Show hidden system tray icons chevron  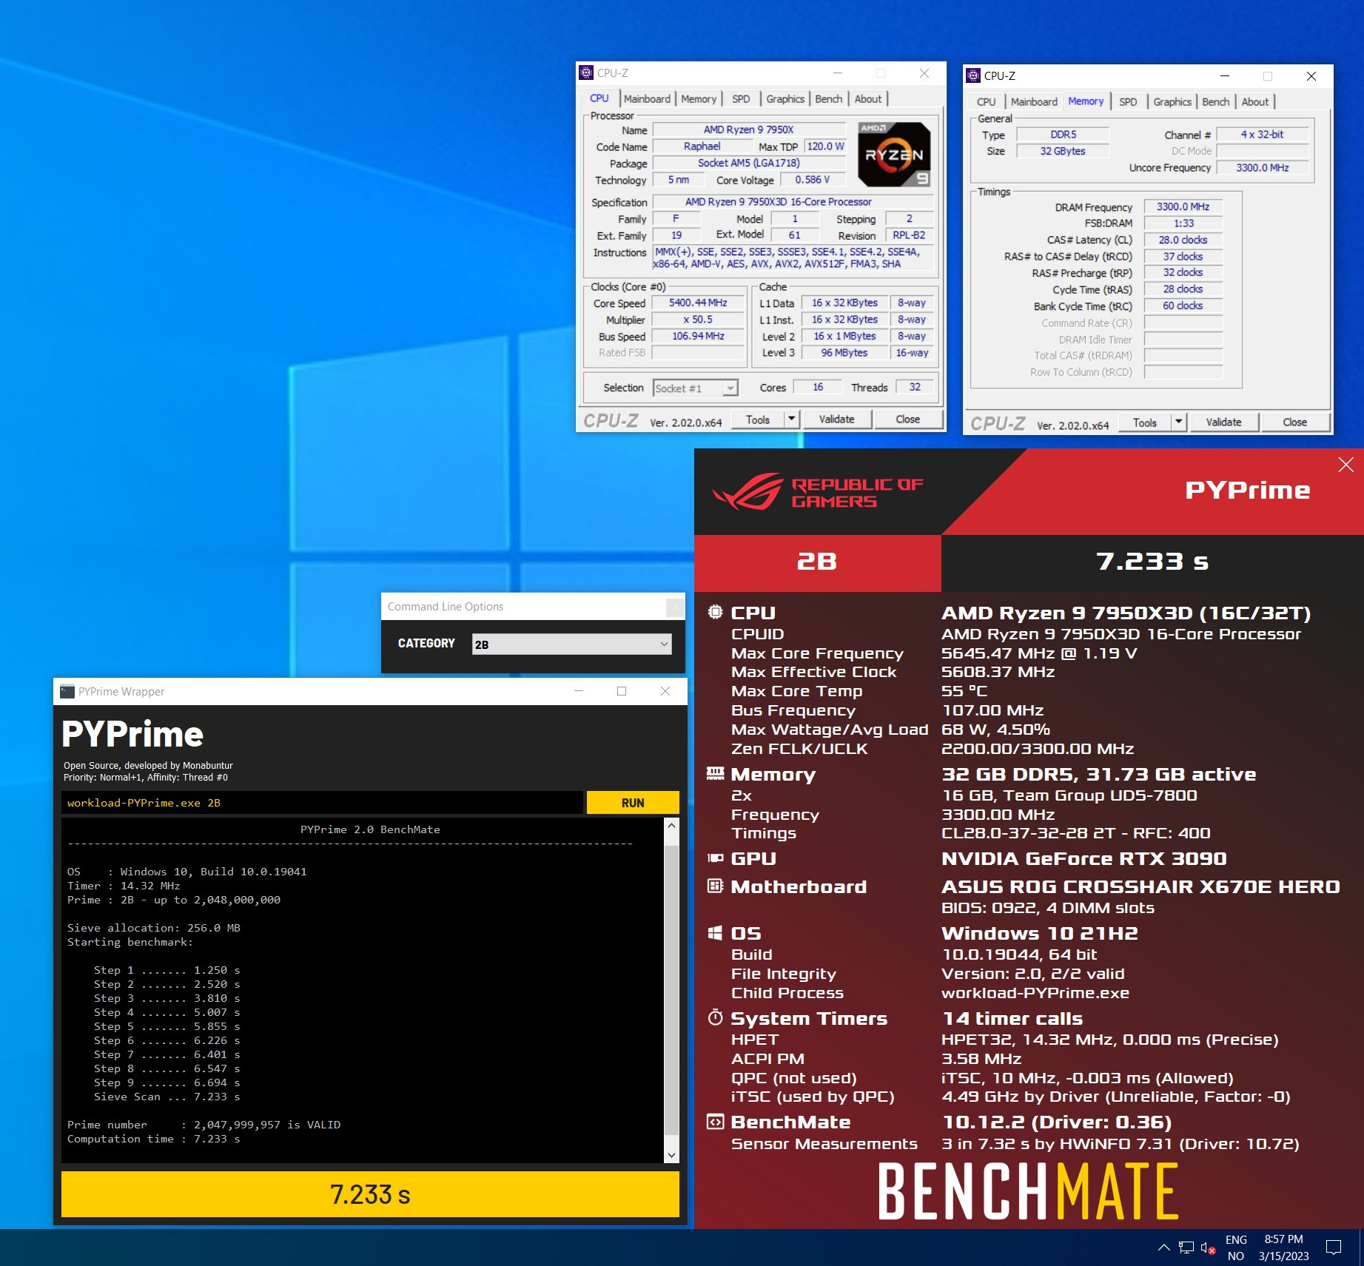click(1163, 1248)
